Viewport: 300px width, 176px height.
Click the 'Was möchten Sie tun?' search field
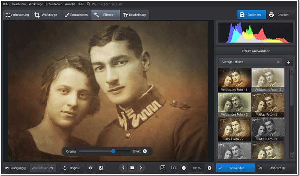(107, 4)
